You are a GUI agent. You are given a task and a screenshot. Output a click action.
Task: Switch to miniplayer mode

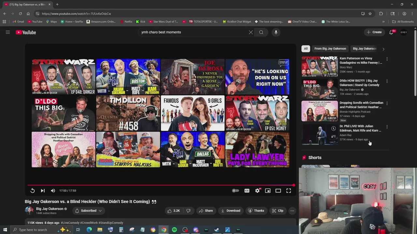tap(268, 191)
